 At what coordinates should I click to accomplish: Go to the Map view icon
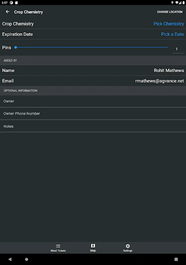tap(93, 246)
